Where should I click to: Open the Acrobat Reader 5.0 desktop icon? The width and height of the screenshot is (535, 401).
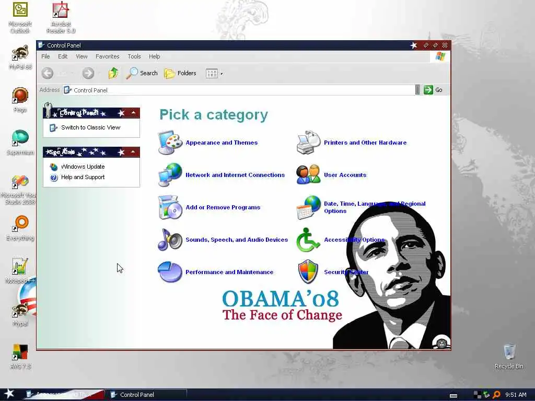point(61,18)
